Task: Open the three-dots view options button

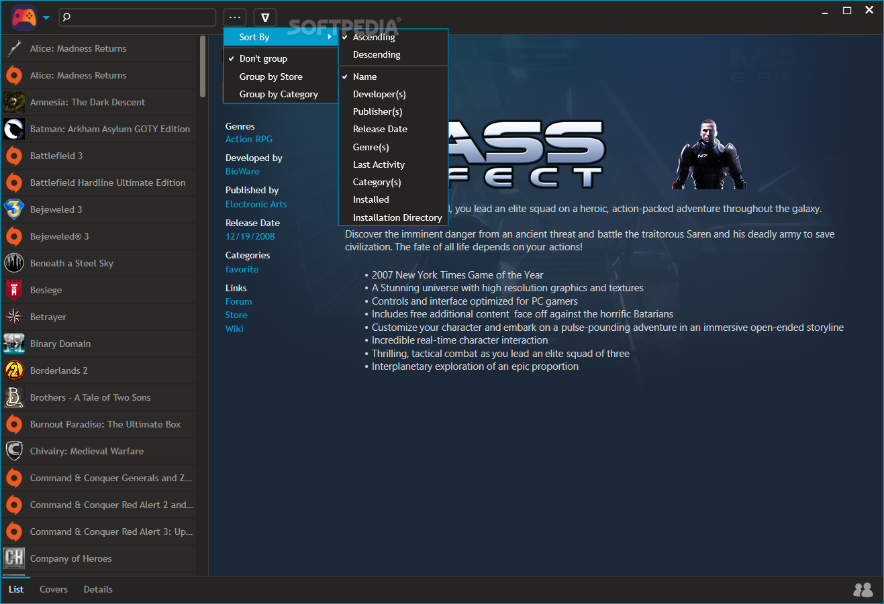Action: click(x=235, y=17)
